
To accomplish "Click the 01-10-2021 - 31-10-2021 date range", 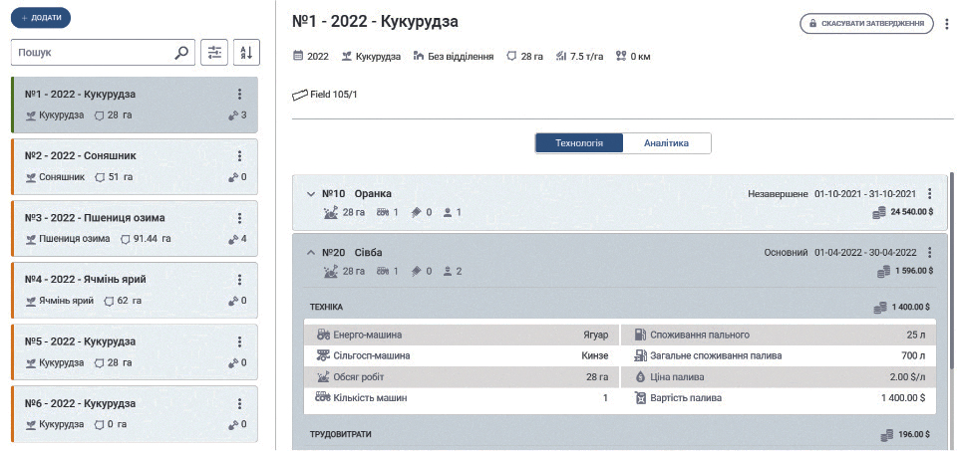I will click(865, 194).
